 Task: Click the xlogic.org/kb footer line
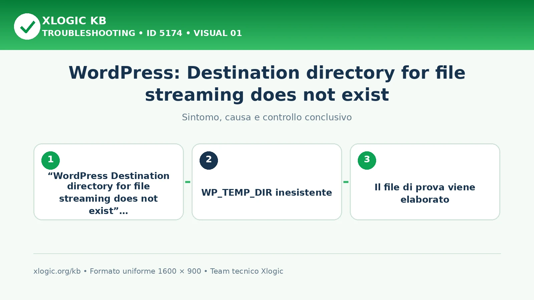158,271
